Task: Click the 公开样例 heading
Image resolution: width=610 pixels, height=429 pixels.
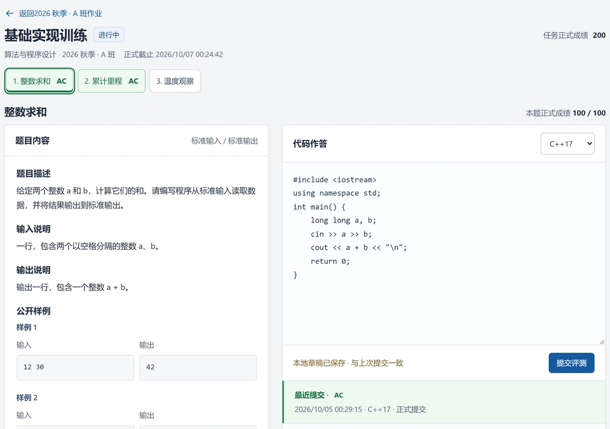Action: coord(34,311)
